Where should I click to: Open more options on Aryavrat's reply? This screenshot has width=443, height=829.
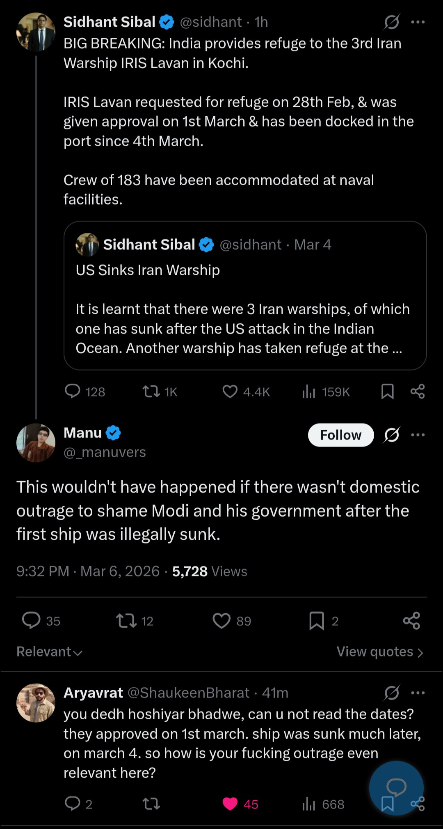pyautogui.click(x=418, y=693)
